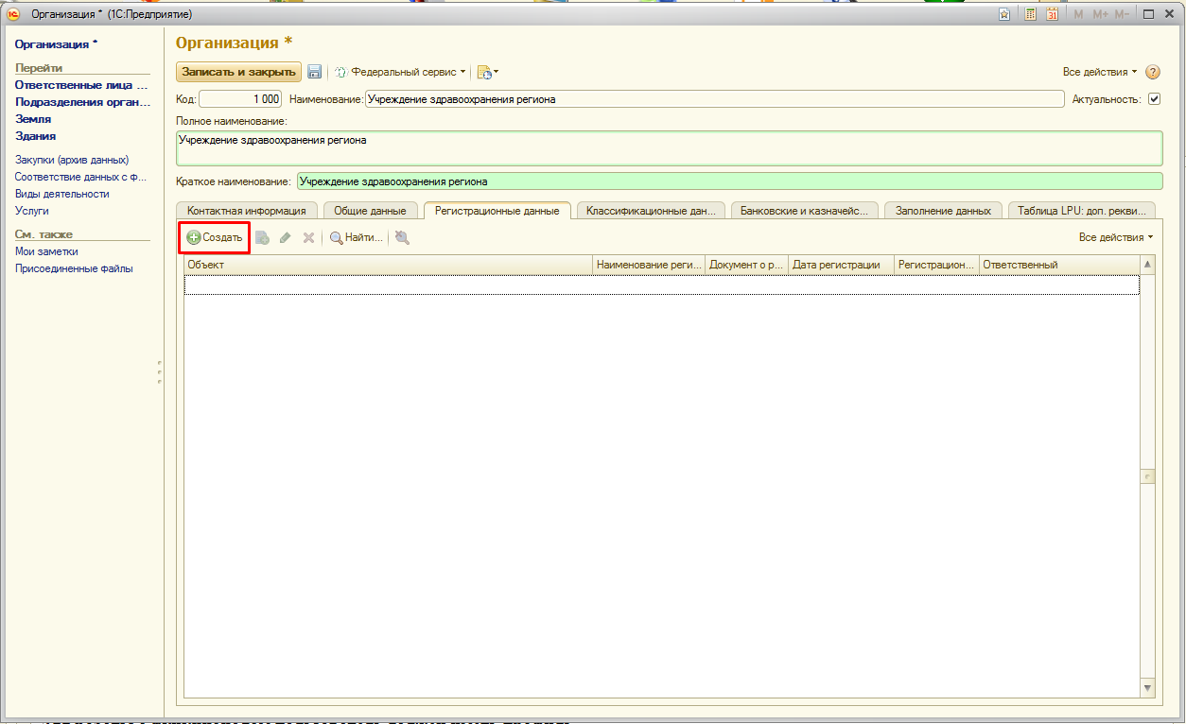Open the calendar icon in title bar
Screen dimensions: 1186x724
point(1051,14)
